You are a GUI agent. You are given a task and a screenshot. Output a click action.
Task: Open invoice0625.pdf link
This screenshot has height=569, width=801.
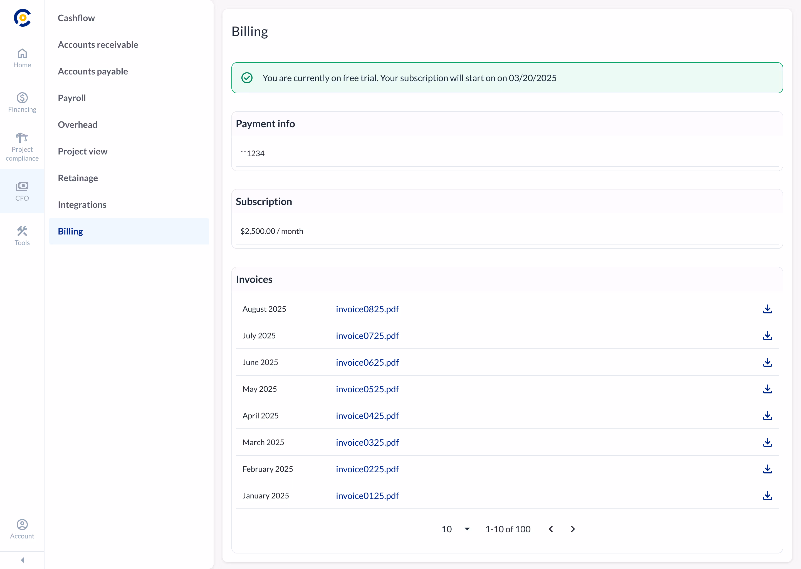(367, 362)
